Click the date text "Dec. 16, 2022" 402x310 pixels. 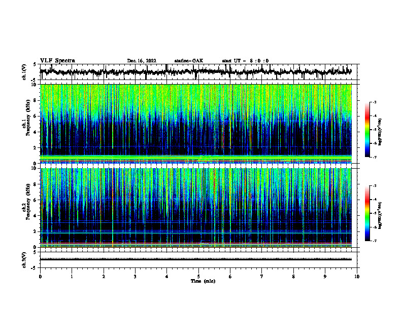(142, 61)
